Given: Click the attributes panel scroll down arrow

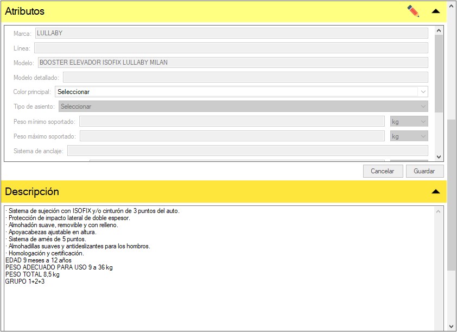Looking at the screenshot, I should click(x=439, y=157).
